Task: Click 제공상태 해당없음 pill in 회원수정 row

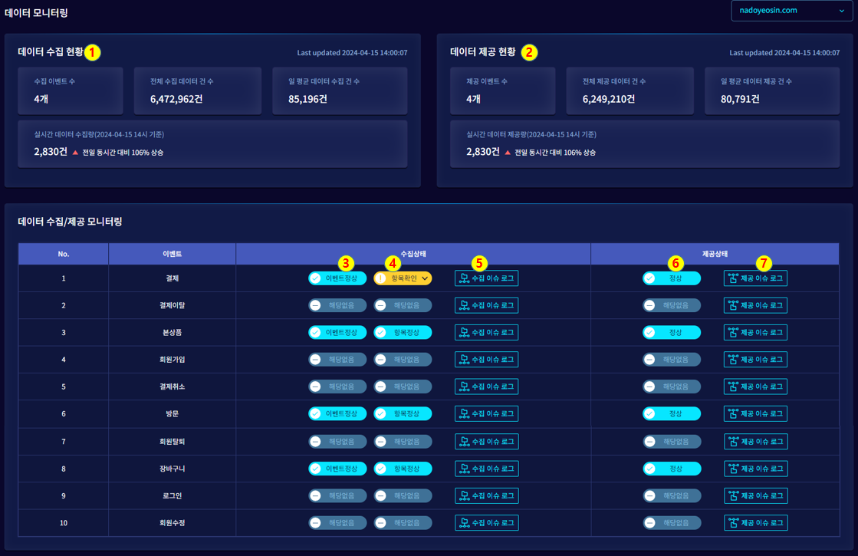Action: (x=672, y=522)
